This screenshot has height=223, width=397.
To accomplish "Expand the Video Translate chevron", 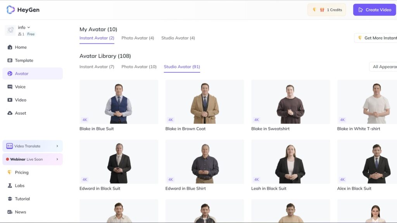I will (57, 146).
